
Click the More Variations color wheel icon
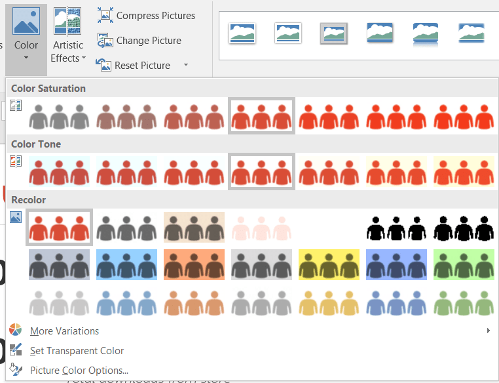click(16, 331)
